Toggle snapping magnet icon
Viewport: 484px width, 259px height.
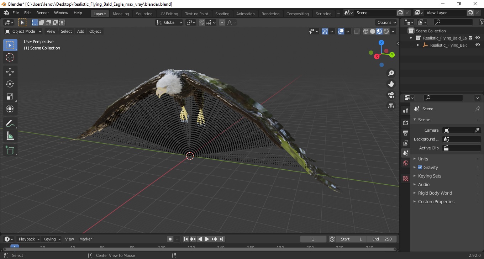point(202,22)
